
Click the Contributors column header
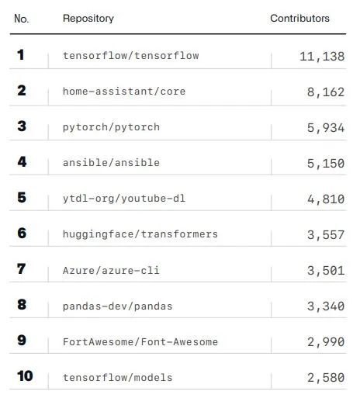(299, 19)
